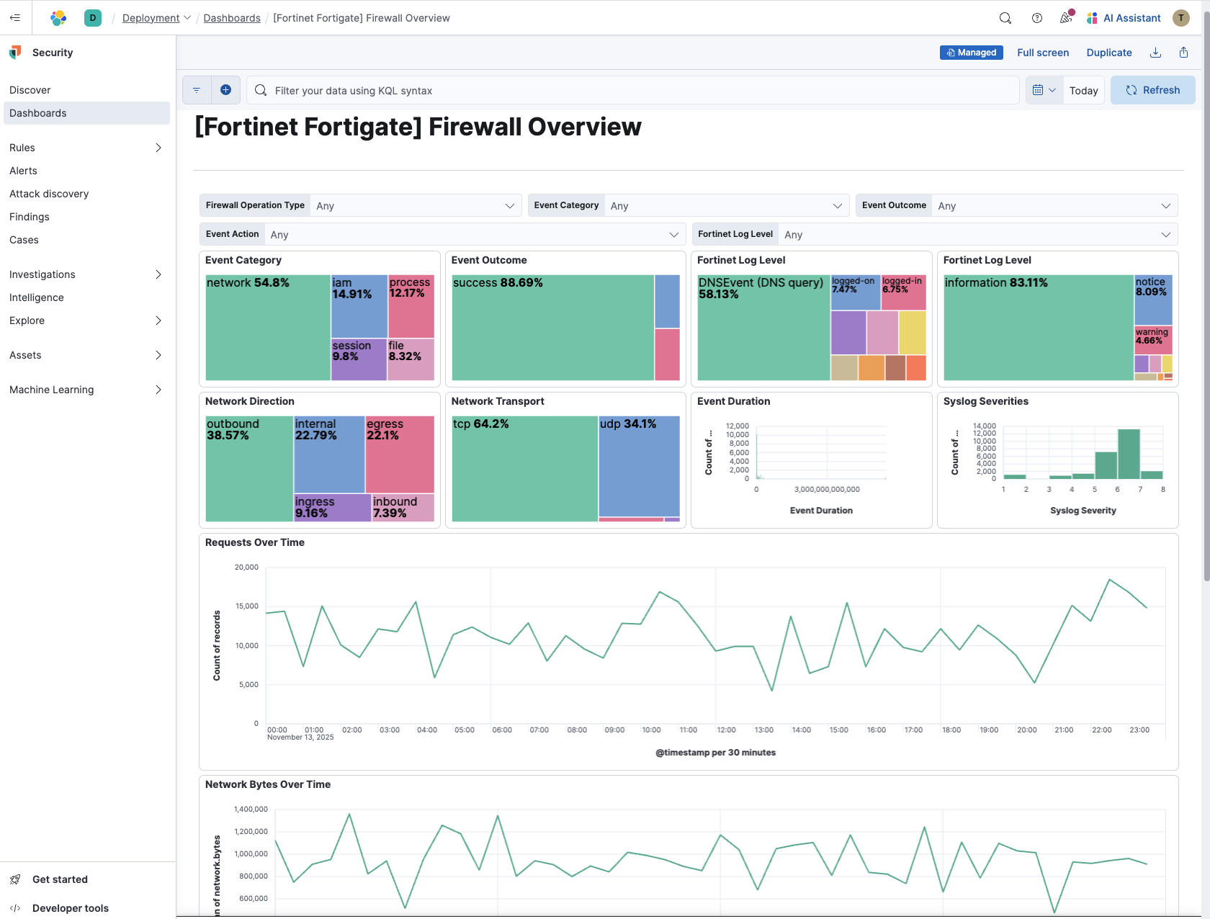Click tallest Syslog Severity bar at 7
Viewport: 1210px width, 919px height.
click(x=1129, y=454)
